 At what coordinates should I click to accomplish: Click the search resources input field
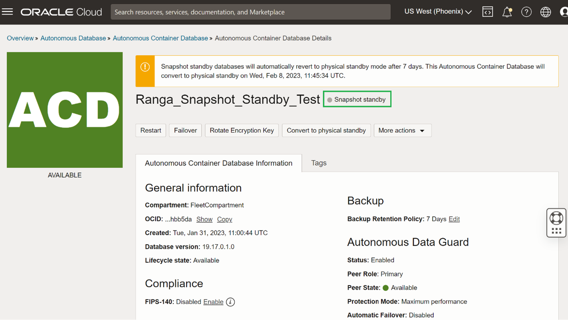(251, 12)
